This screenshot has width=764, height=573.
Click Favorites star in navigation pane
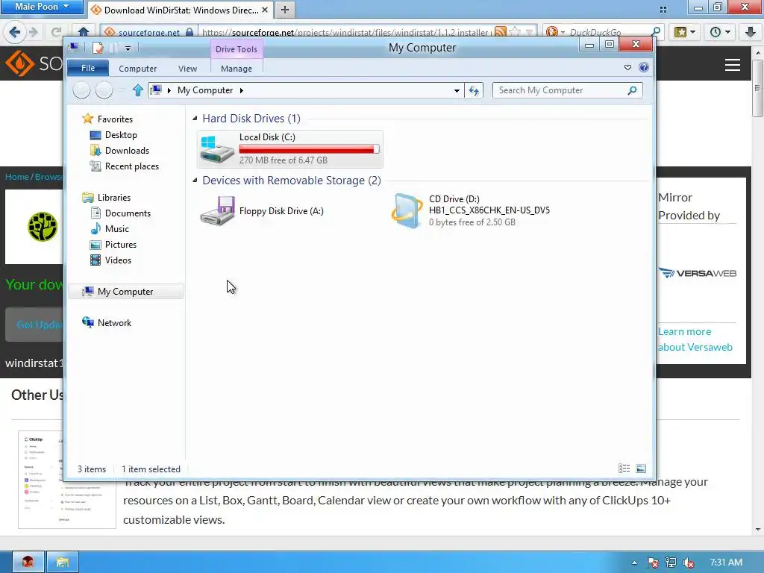[x=88, y=119]
